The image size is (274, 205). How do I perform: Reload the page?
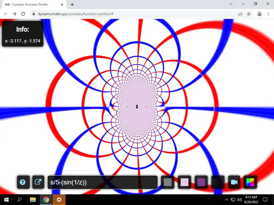click(x=23, y=14)
